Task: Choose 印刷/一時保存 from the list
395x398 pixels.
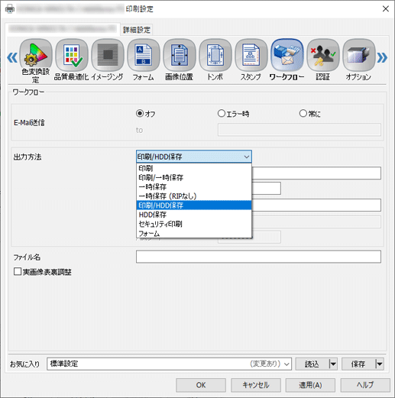Action: [194, 177]
